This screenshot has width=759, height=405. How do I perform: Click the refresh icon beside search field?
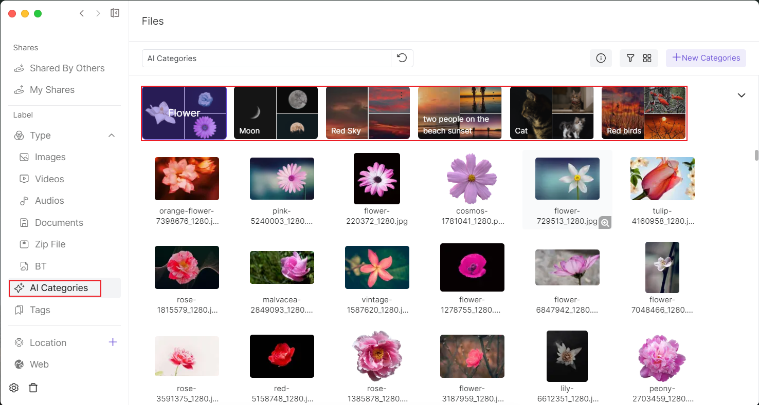click(402, 58)
